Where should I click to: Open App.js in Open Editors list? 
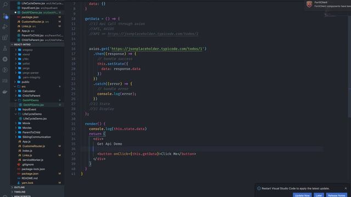[37, 31]
